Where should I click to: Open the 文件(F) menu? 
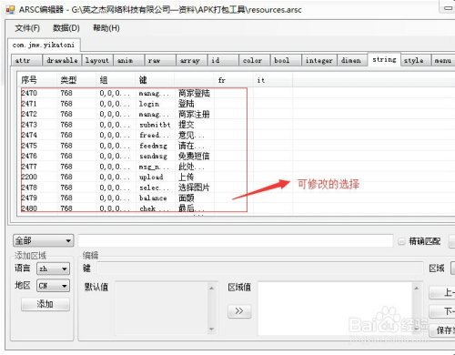[27, 28]
